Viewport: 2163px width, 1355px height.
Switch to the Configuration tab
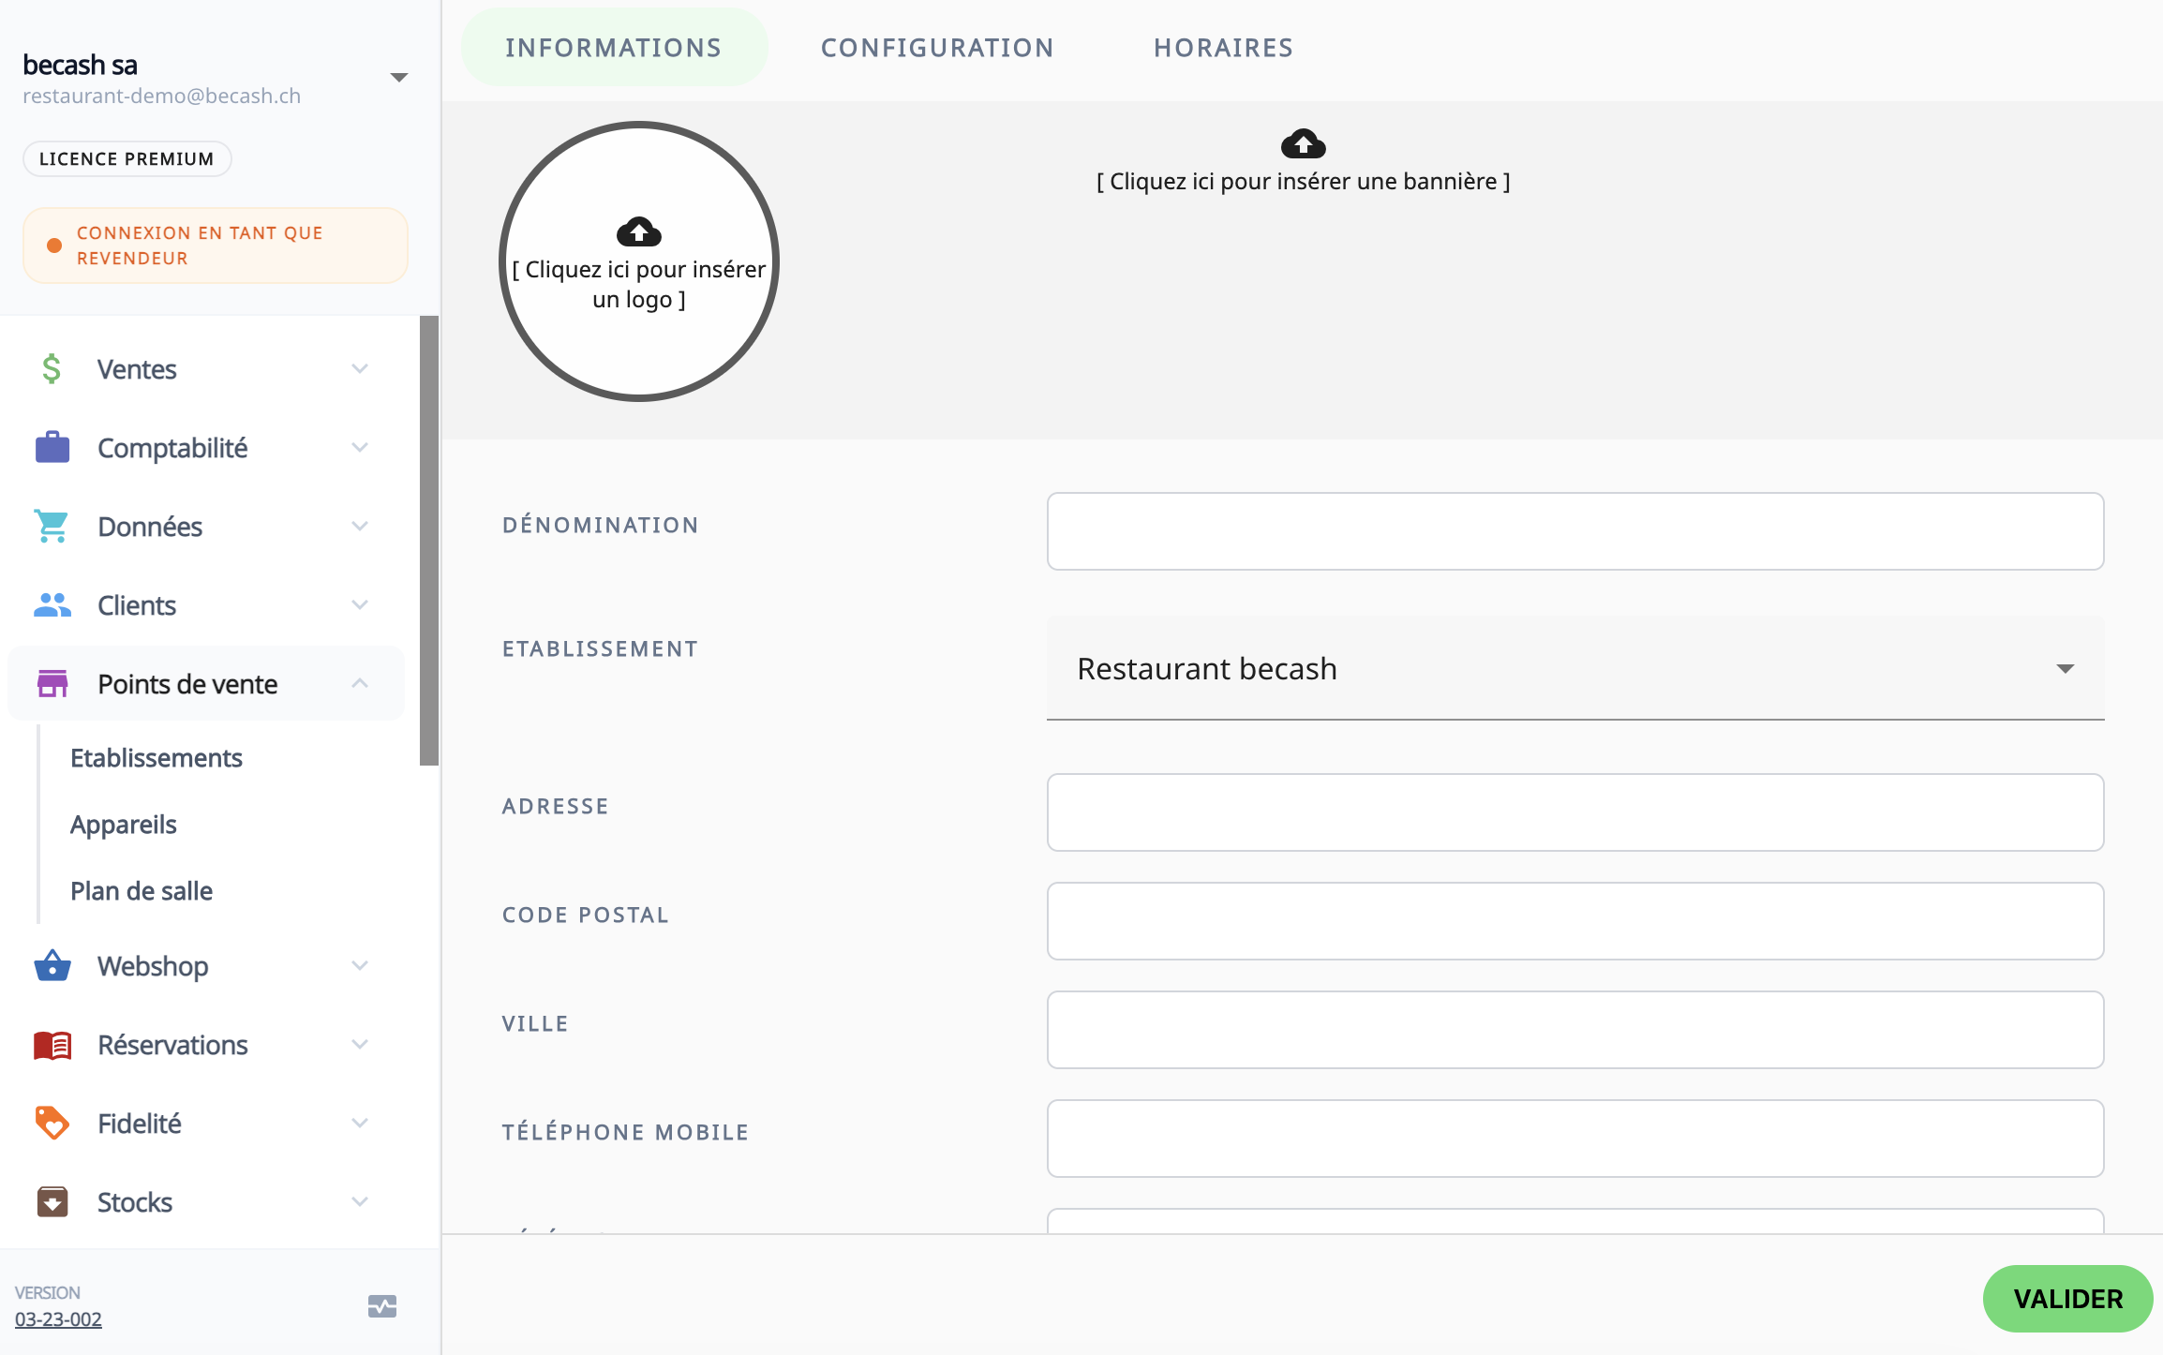[937, 48]
